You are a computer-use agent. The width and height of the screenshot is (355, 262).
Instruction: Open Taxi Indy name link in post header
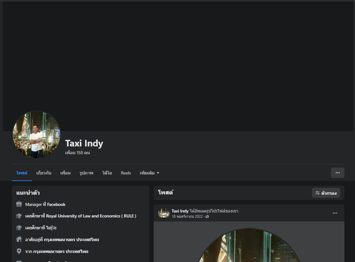pos(180,211)
